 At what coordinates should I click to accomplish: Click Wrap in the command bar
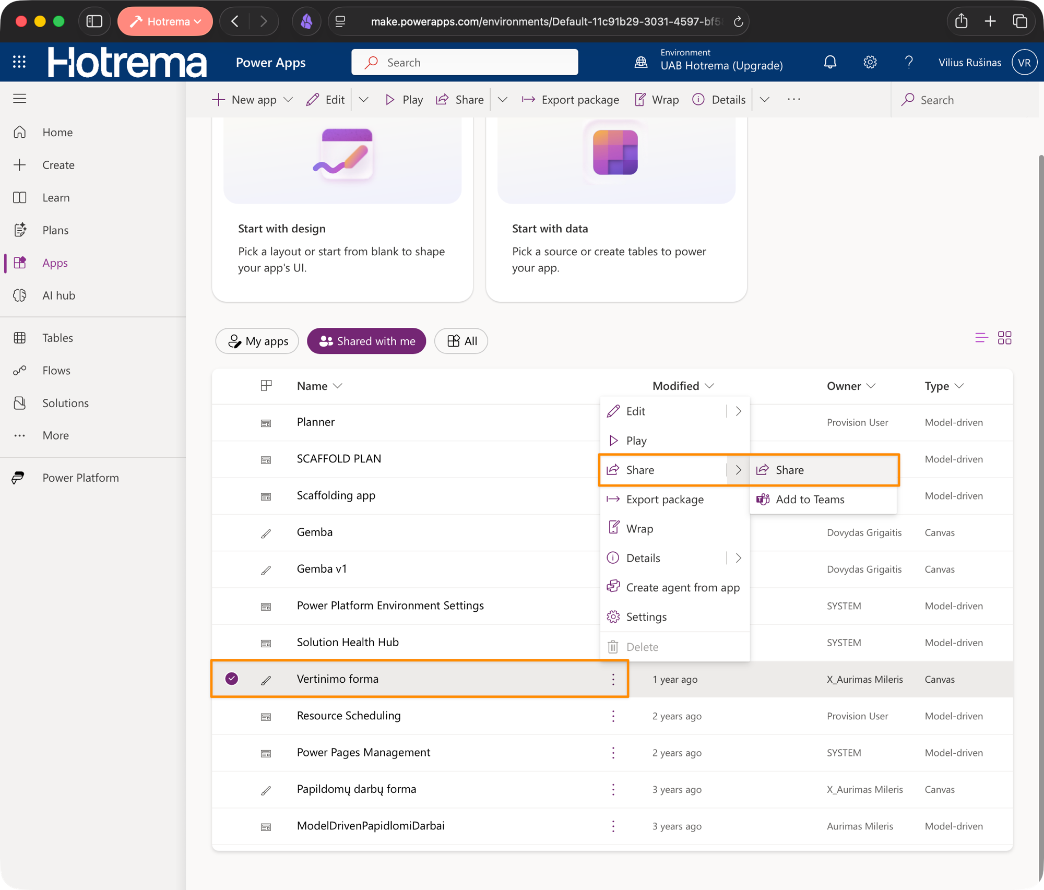pos(657,100)
